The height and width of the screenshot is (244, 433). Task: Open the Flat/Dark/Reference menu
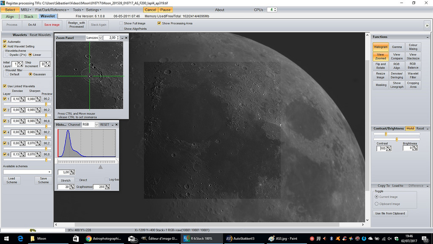pos(53,10)
